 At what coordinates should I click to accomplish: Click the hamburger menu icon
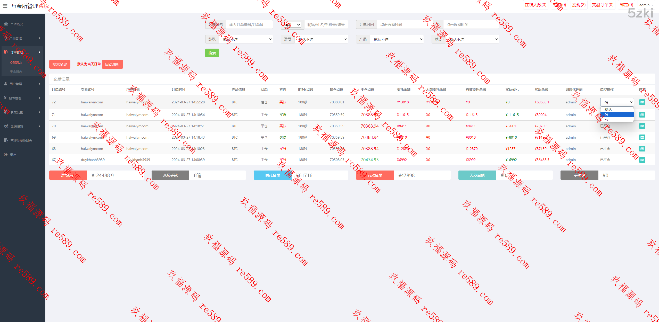[5, 6]
